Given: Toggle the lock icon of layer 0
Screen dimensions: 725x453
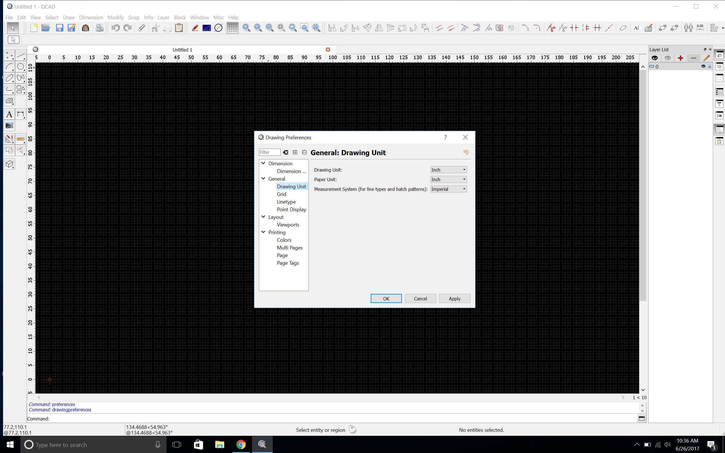Looking at the screenshot, I should 709,67.
